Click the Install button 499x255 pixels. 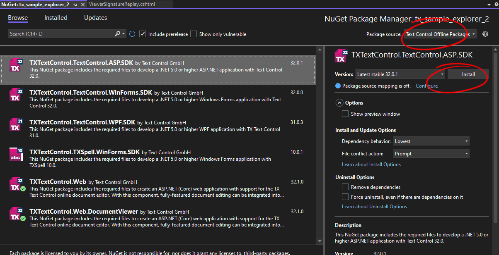tap(468, 74)
